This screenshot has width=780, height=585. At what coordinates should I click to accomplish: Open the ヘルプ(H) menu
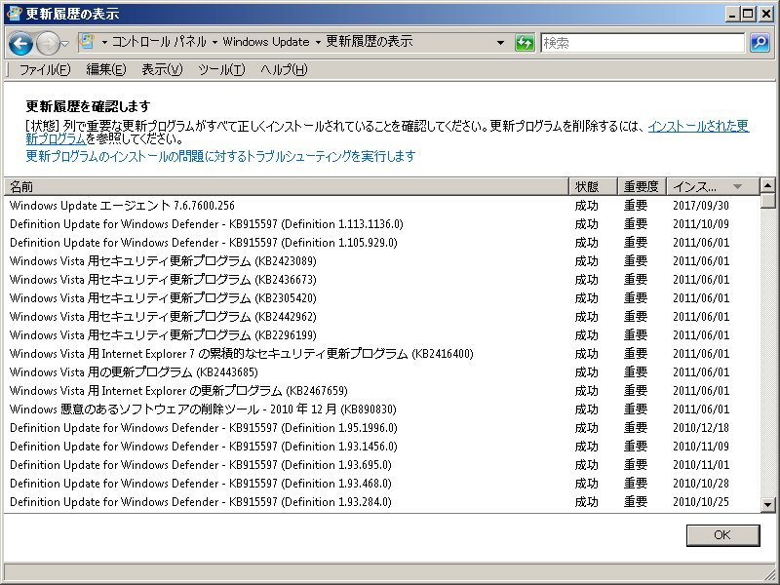point(284,69)
